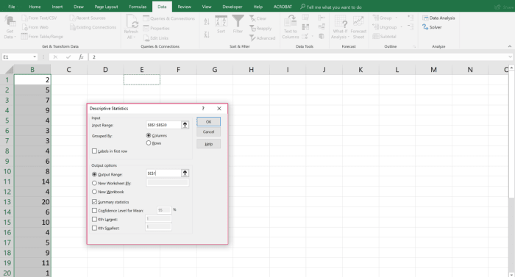Click the Insert Function fx icon
Screen dimensions: 515x277
coord(81,57)
